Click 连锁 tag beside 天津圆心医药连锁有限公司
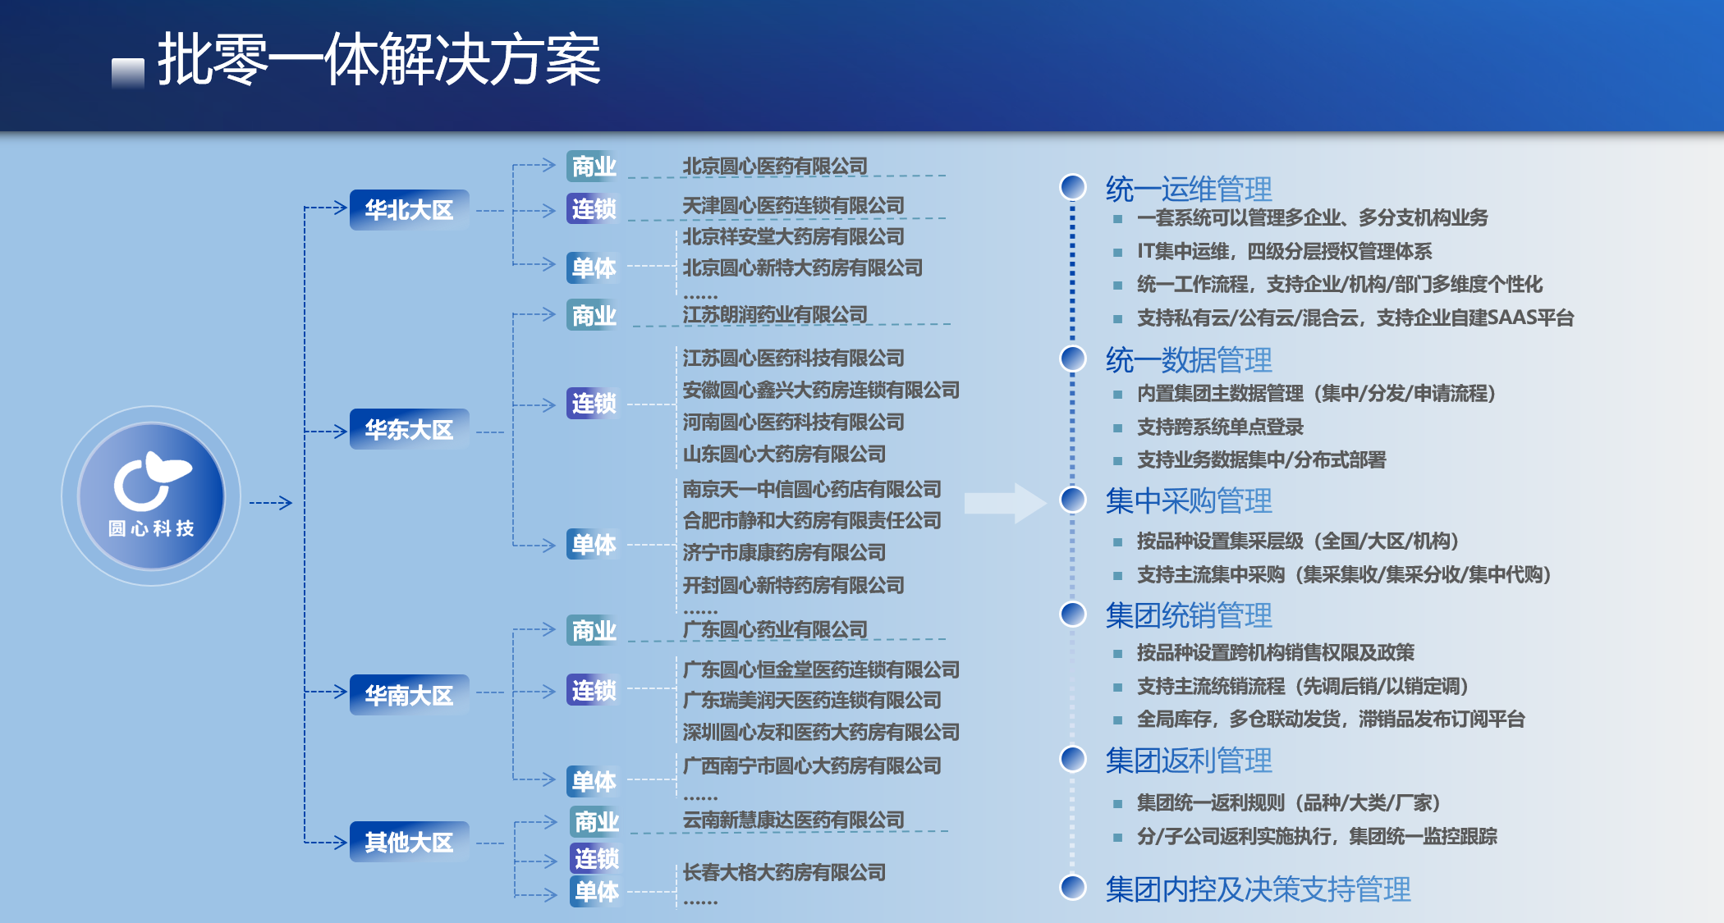The width and height of the screenshot is (1724, 923). coord(593,209)
